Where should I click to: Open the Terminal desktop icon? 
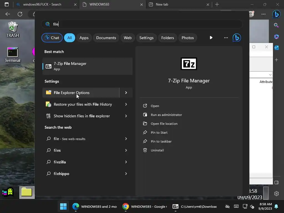tap(13, 55)
